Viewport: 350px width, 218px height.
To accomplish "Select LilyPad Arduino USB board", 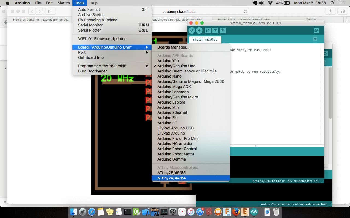I will [x=191, y=128].
